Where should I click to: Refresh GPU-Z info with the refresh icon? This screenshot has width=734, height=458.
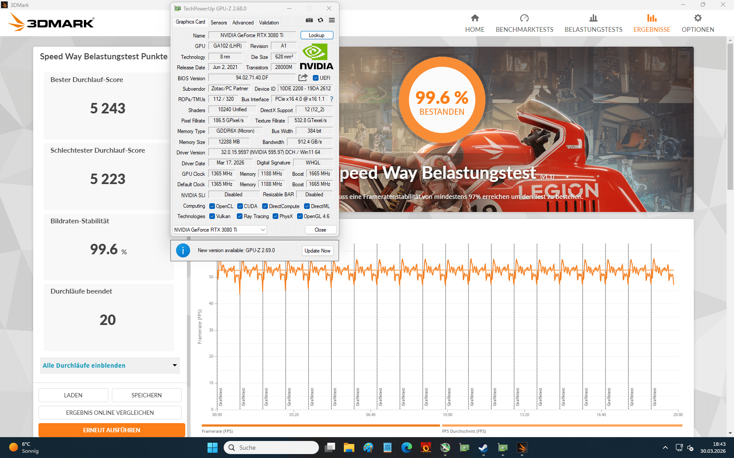pos(320,20)
